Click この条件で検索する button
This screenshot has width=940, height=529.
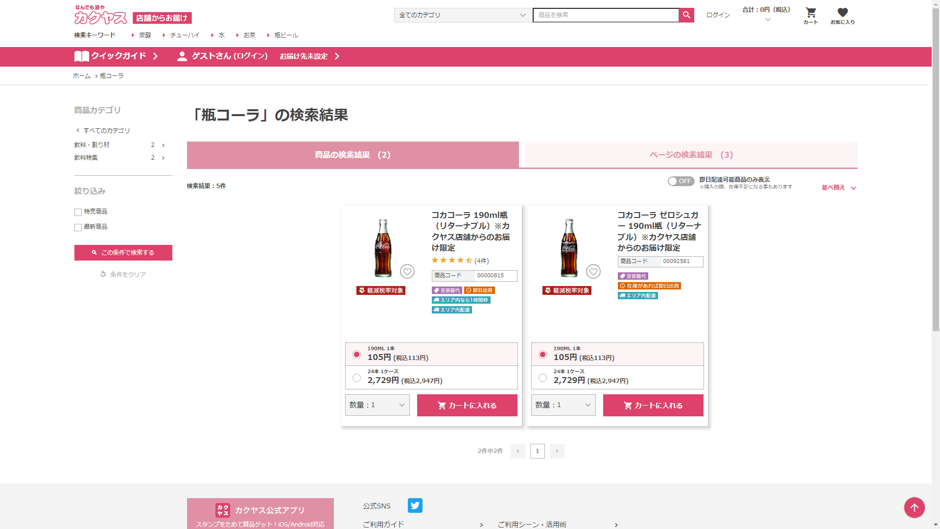point(123,253)
